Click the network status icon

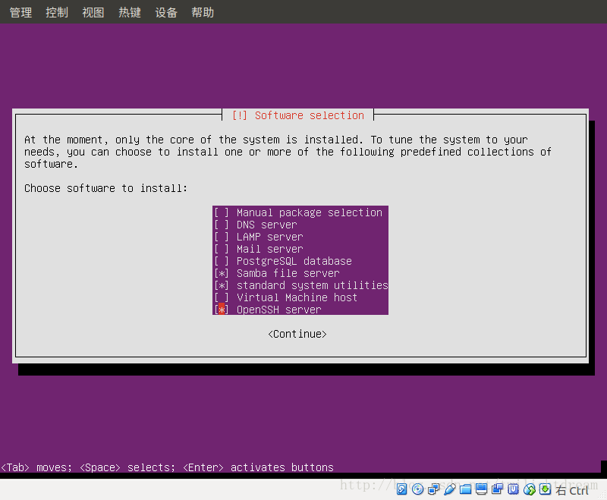[433, 489]
